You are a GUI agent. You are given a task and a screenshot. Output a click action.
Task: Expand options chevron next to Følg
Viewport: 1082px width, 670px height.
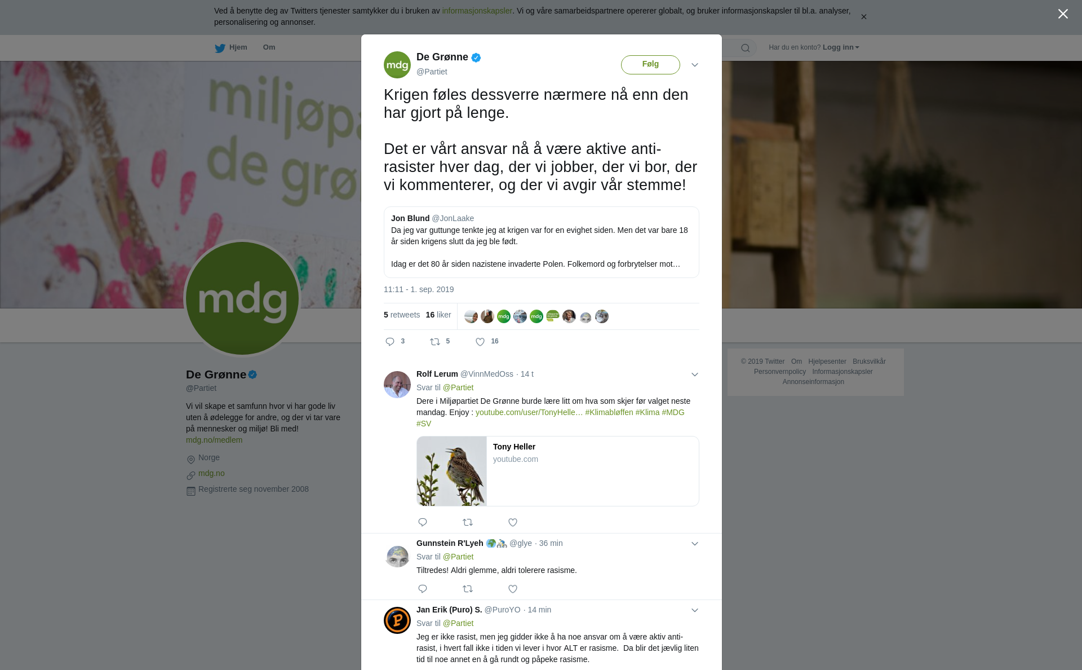695,65
